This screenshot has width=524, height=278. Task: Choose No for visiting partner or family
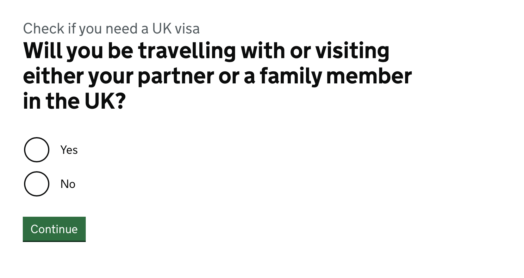click(37, 184)
